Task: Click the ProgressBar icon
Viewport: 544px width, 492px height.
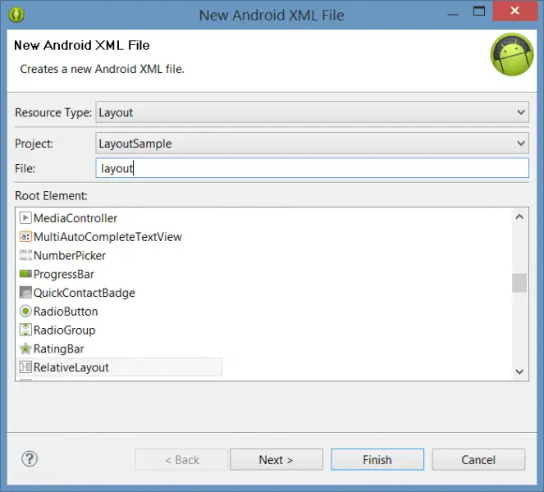Action: point(25,275)
